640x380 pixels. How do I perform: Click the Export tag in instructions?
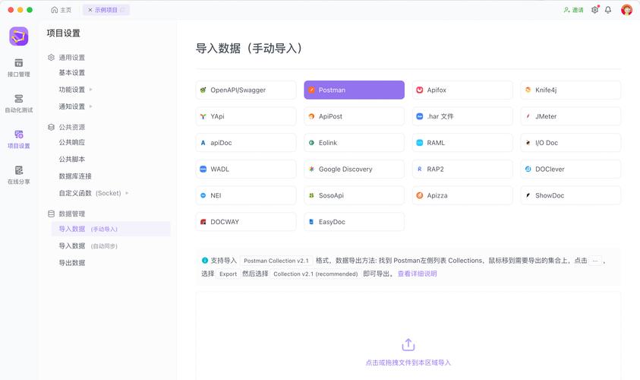point(229,274)
